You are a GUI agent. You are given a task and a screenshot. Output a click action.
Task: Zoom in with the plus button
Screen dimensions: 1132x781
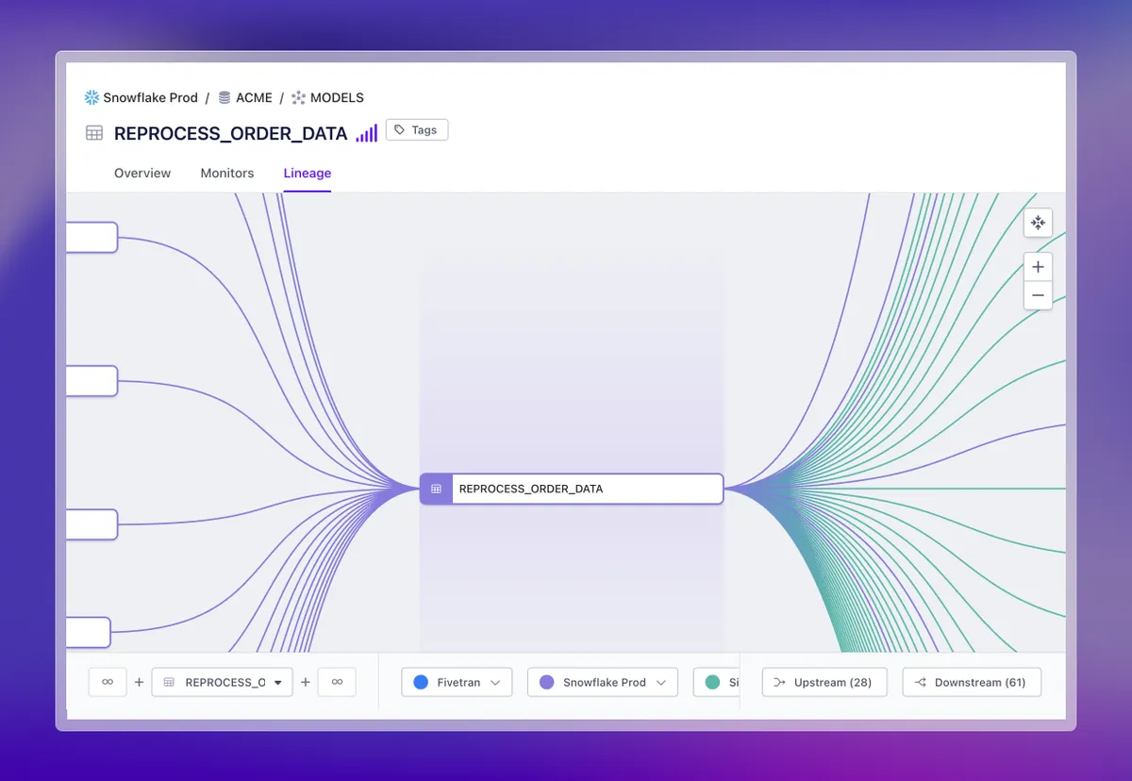click(x=1038, y=267)
